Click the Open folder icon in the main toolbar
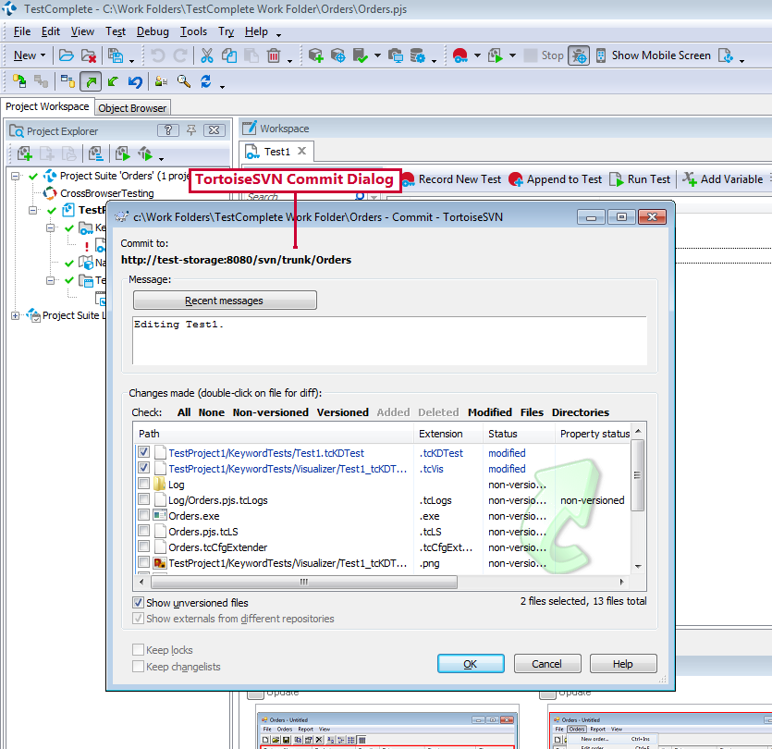Image resolution: width=772 pixels, height=749 pixels. point(66,55)
